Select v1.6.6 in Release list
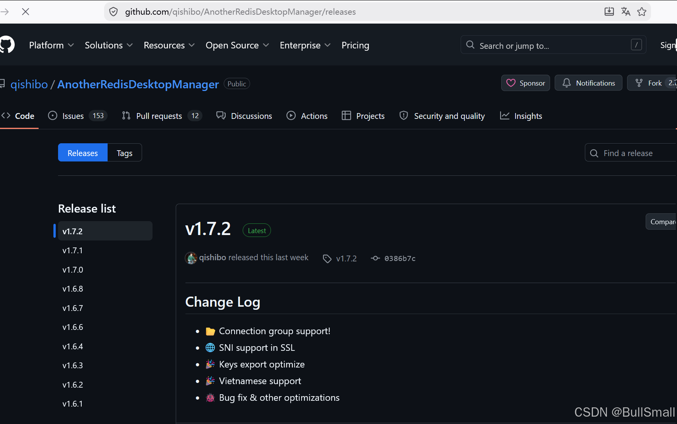 point(105,327)
